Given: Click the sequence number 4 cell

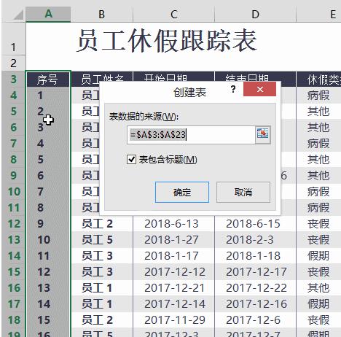Looking at the screenshot, I should point(48,144).
